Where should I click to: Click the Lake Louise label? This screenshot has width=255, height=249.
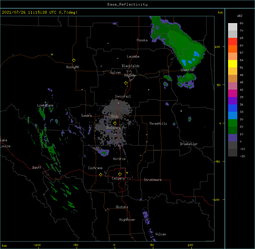tap(5, 143)
